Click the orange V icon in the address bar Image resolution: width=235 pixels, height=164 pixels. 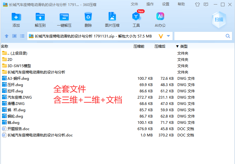(161, 36)
